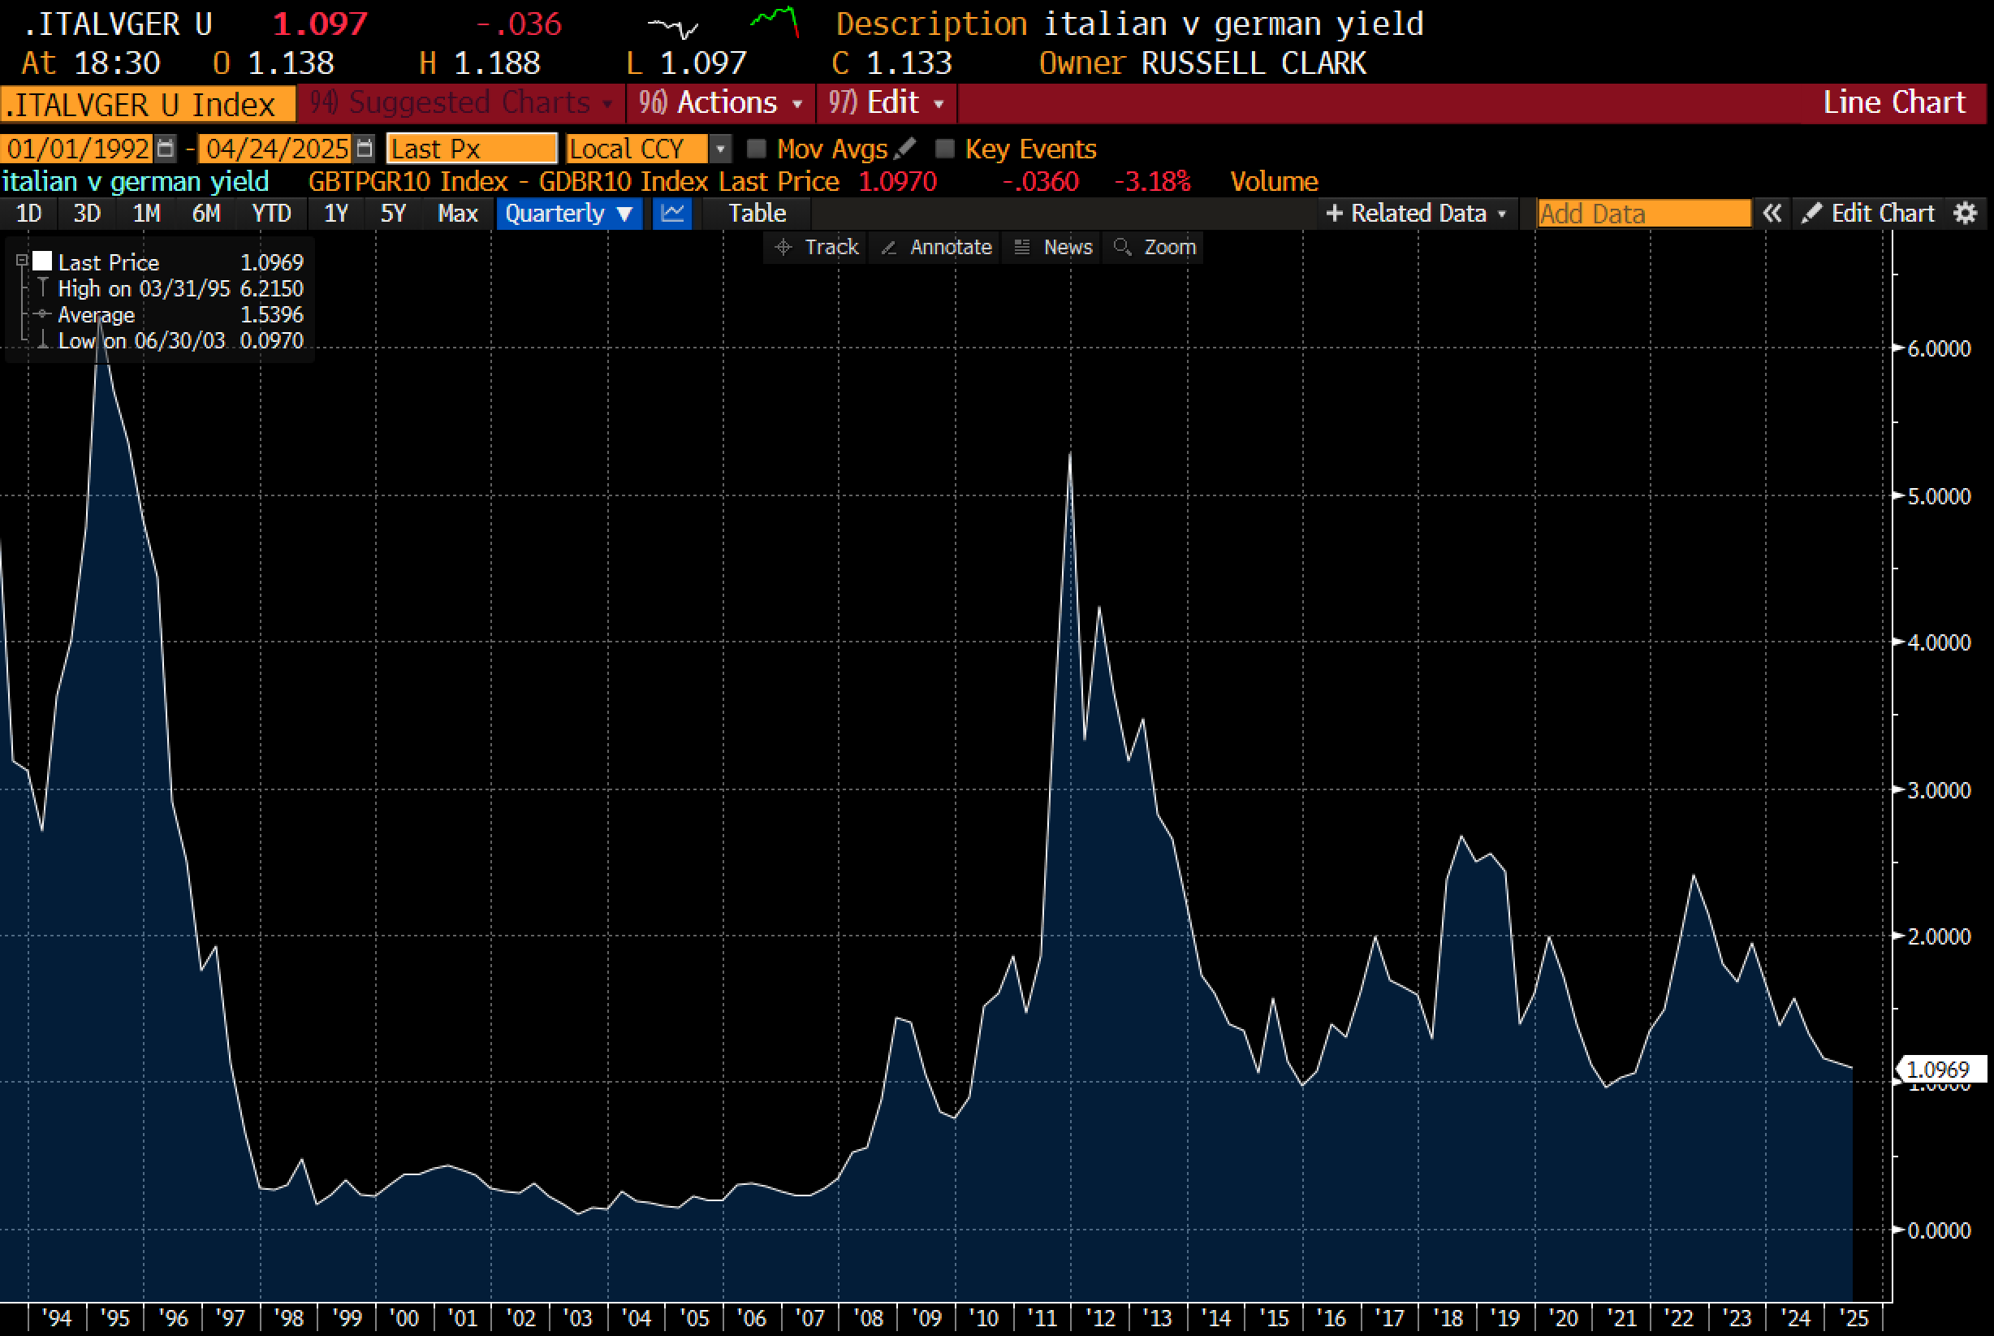The height and width of the screenshot is (1336, 1994).
Task: Select the 5Y time range
Action: (393, 213)
